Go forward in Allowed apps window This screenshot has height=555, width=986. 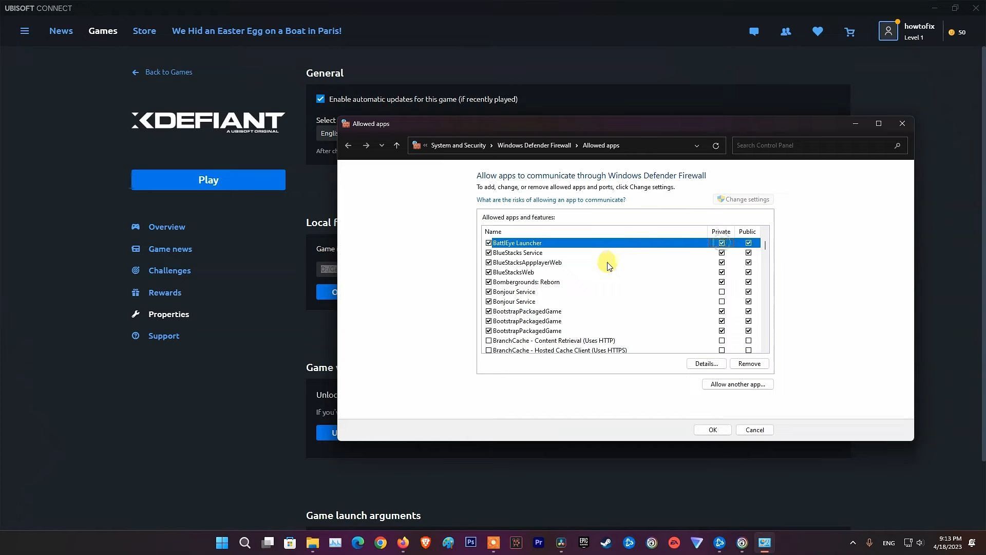(366, 145)
